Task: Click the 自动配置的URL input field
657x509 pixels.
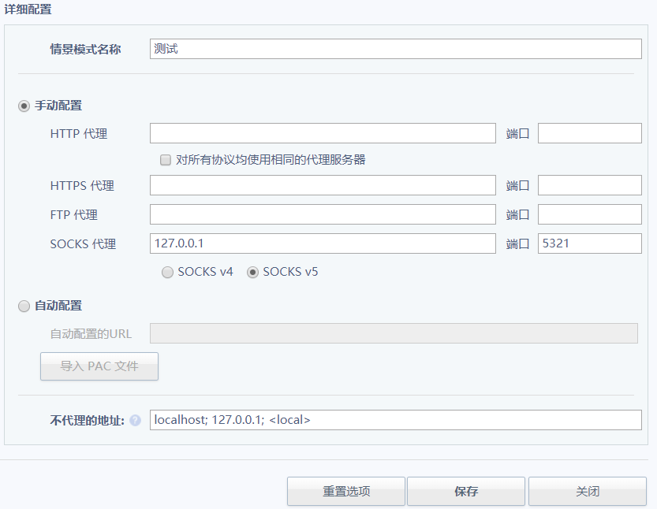Action: [394, 333]
